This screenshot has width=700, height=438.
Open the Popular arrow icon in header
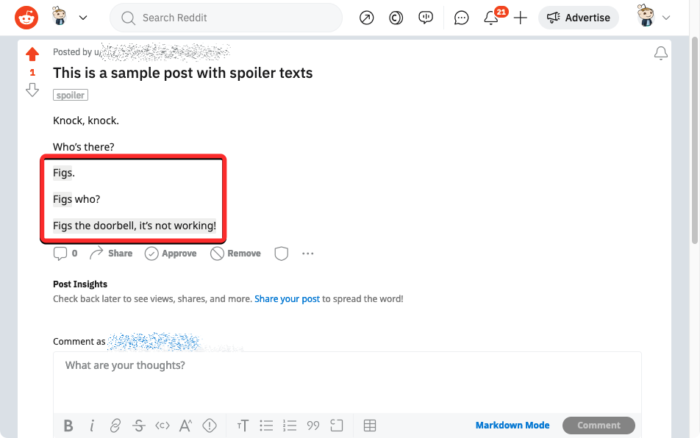(366, 18)
